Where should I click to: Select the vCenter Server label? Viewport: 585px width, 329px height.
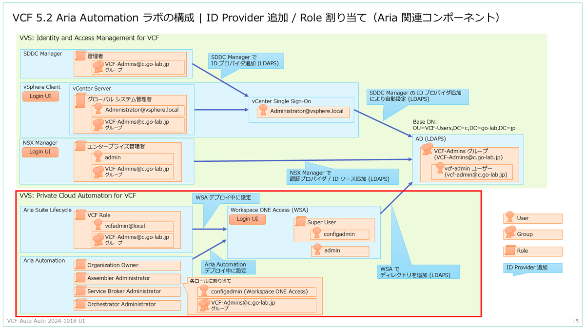[x=92, y=89]
